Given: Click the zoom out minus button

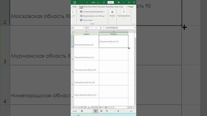Looking at the screenshot, I should tap(111, 111).
